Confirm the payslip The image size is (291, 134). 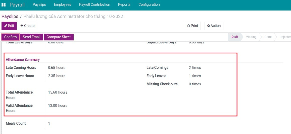point(10,37)
